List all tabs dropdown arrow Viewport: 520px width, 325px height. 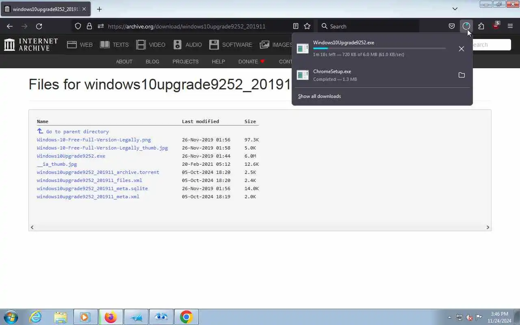click(455, 9)
